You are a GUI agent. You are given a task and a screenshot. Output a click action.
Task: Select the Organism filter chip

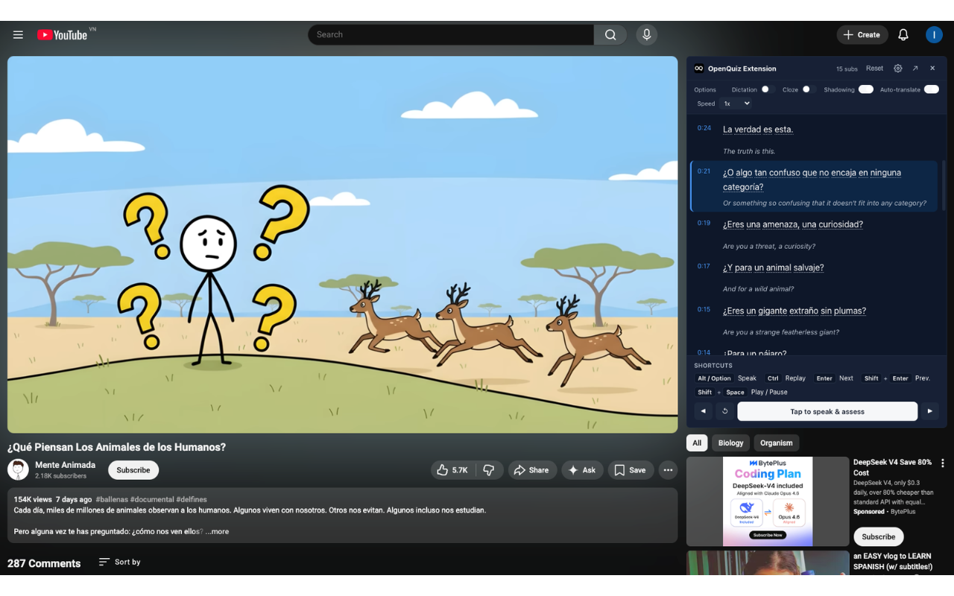[x=776, y=443]
